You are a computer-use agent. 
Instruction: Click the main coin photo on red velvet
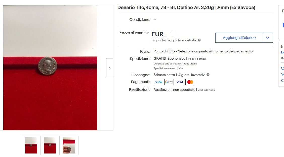click(50, 67)
